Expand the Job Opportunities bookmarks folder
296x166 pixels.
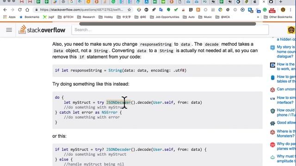tap(165, 17)
